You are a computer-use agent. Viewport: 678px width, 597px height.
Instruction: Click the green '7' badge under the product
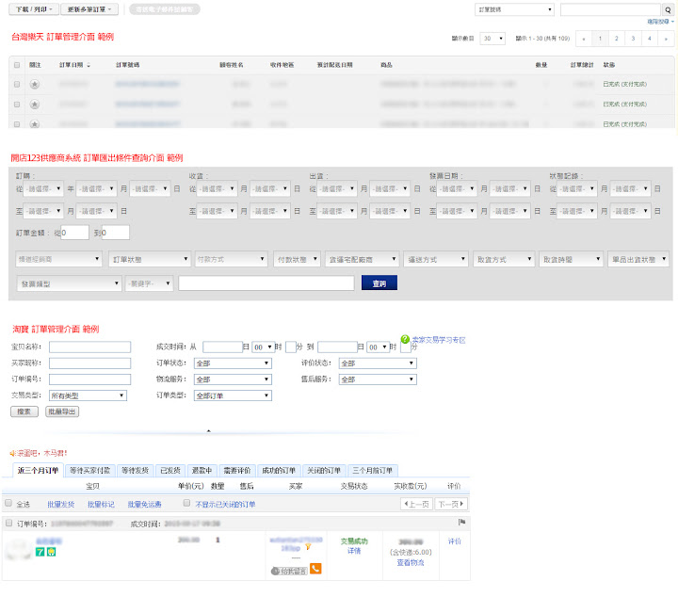tap(40, 552)
